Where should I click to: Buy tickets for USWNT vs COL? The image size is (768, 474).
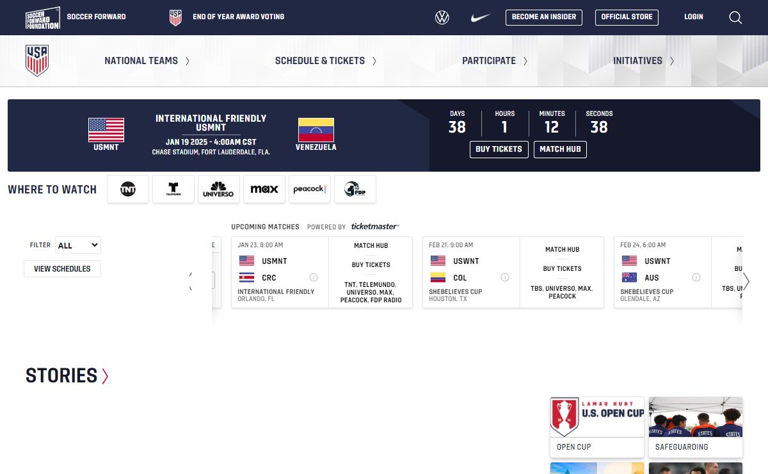pos(563,269)
